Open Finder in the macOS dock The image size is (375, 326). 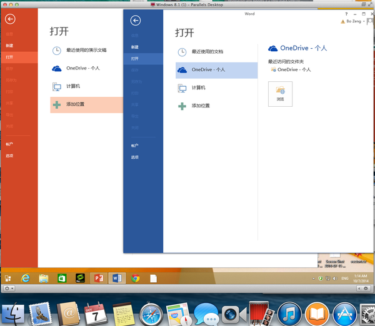(x=13, y=314)
